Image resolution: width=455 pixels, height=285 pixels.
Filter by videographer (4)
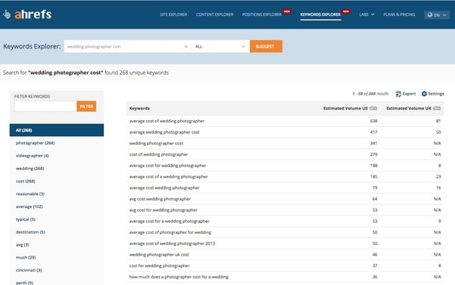(x=33, y=156)
